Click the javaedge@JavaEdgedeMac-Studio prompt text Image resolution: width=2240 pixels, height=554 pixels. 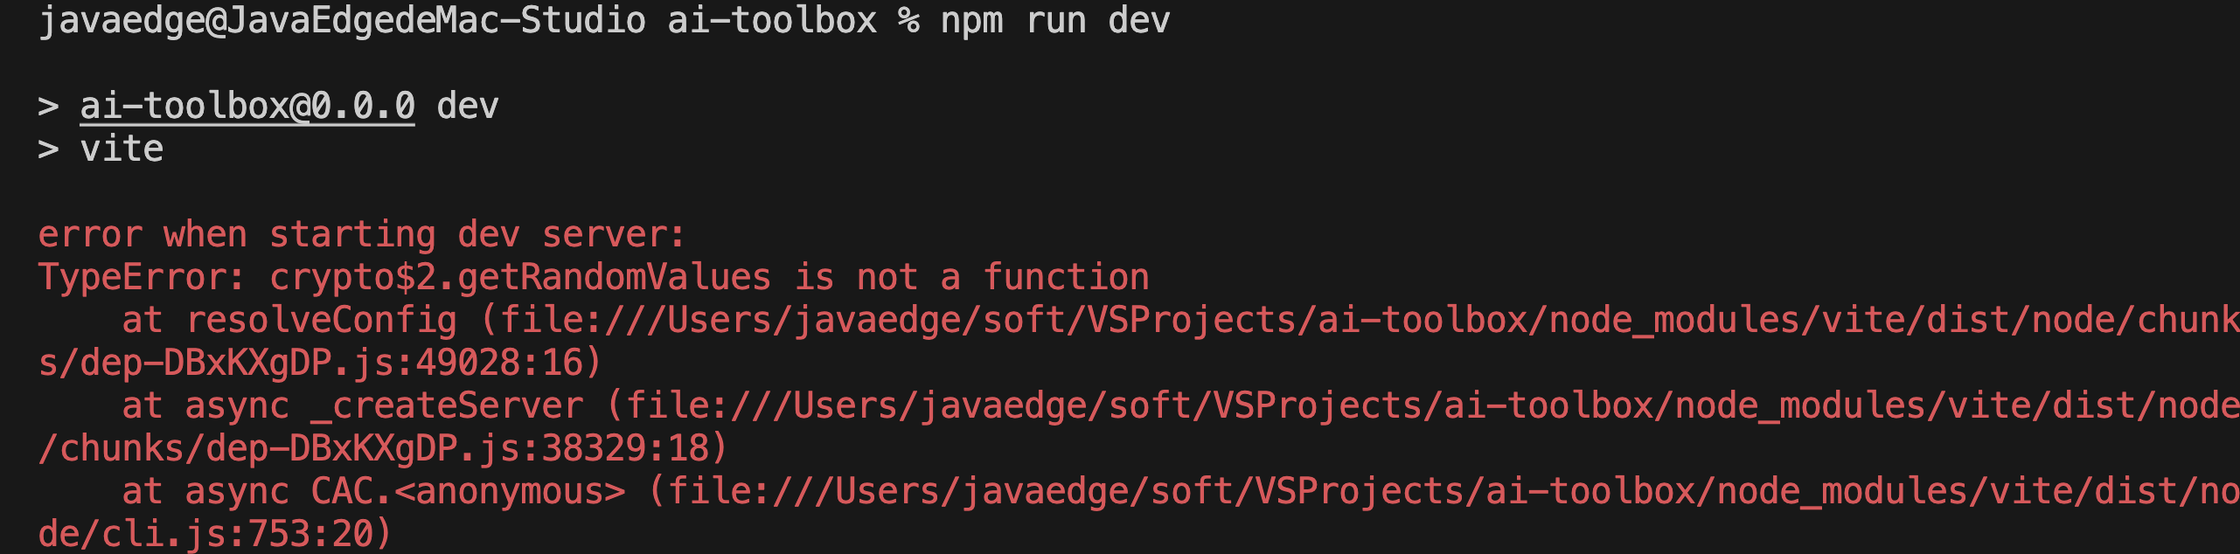(x=341, y=21)
